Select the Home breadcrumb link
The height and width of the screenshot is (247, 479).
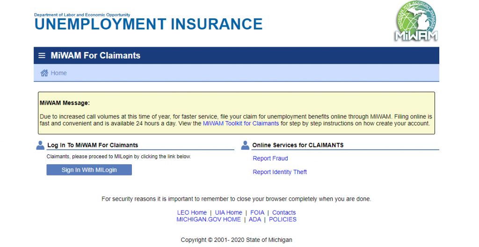(58, 73)
